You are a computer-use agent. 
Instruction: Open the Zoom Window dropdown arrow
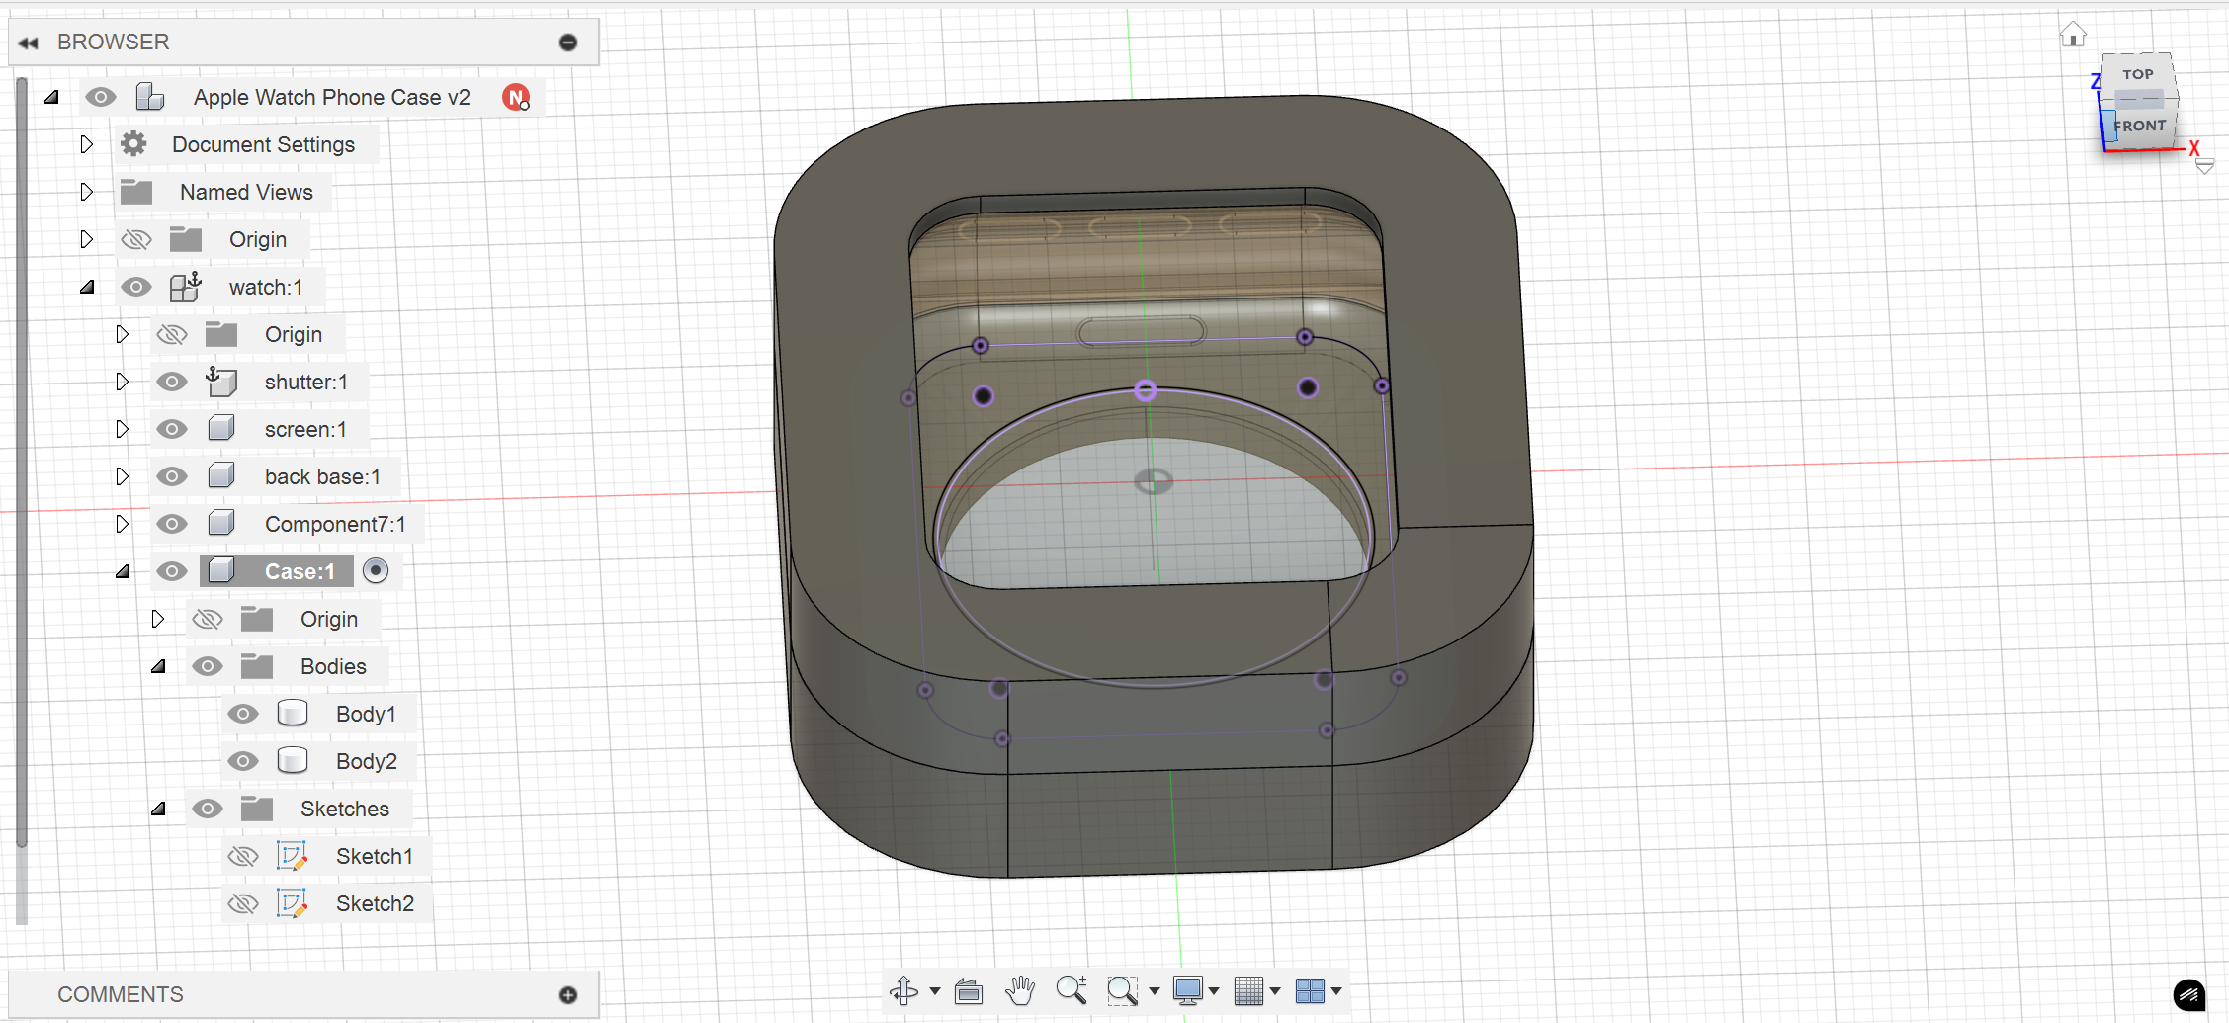coord(1154,990)
